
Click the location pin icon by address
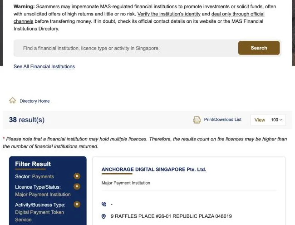[103, 216]
